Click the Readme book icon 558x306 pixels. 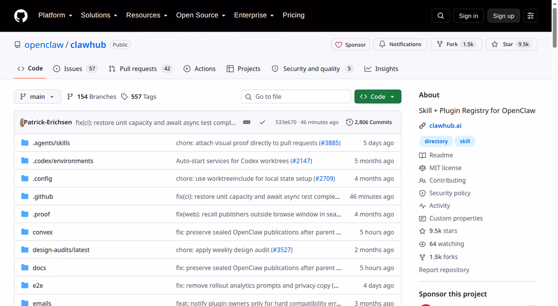pos(422,155)
